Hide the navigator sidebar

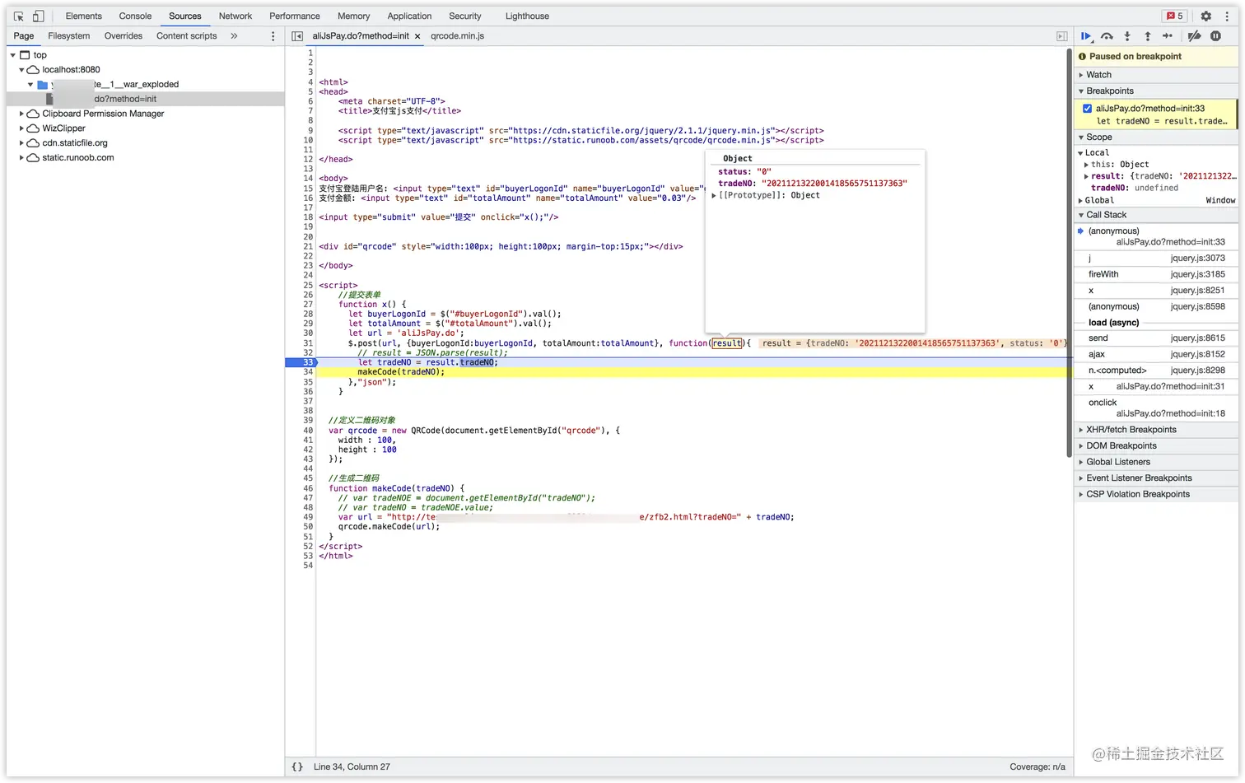[x=297, y=36]
